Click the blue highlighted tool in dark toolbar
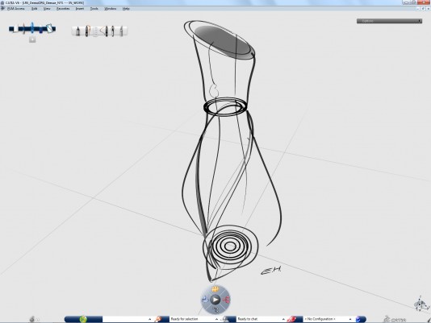 (32, 28)
